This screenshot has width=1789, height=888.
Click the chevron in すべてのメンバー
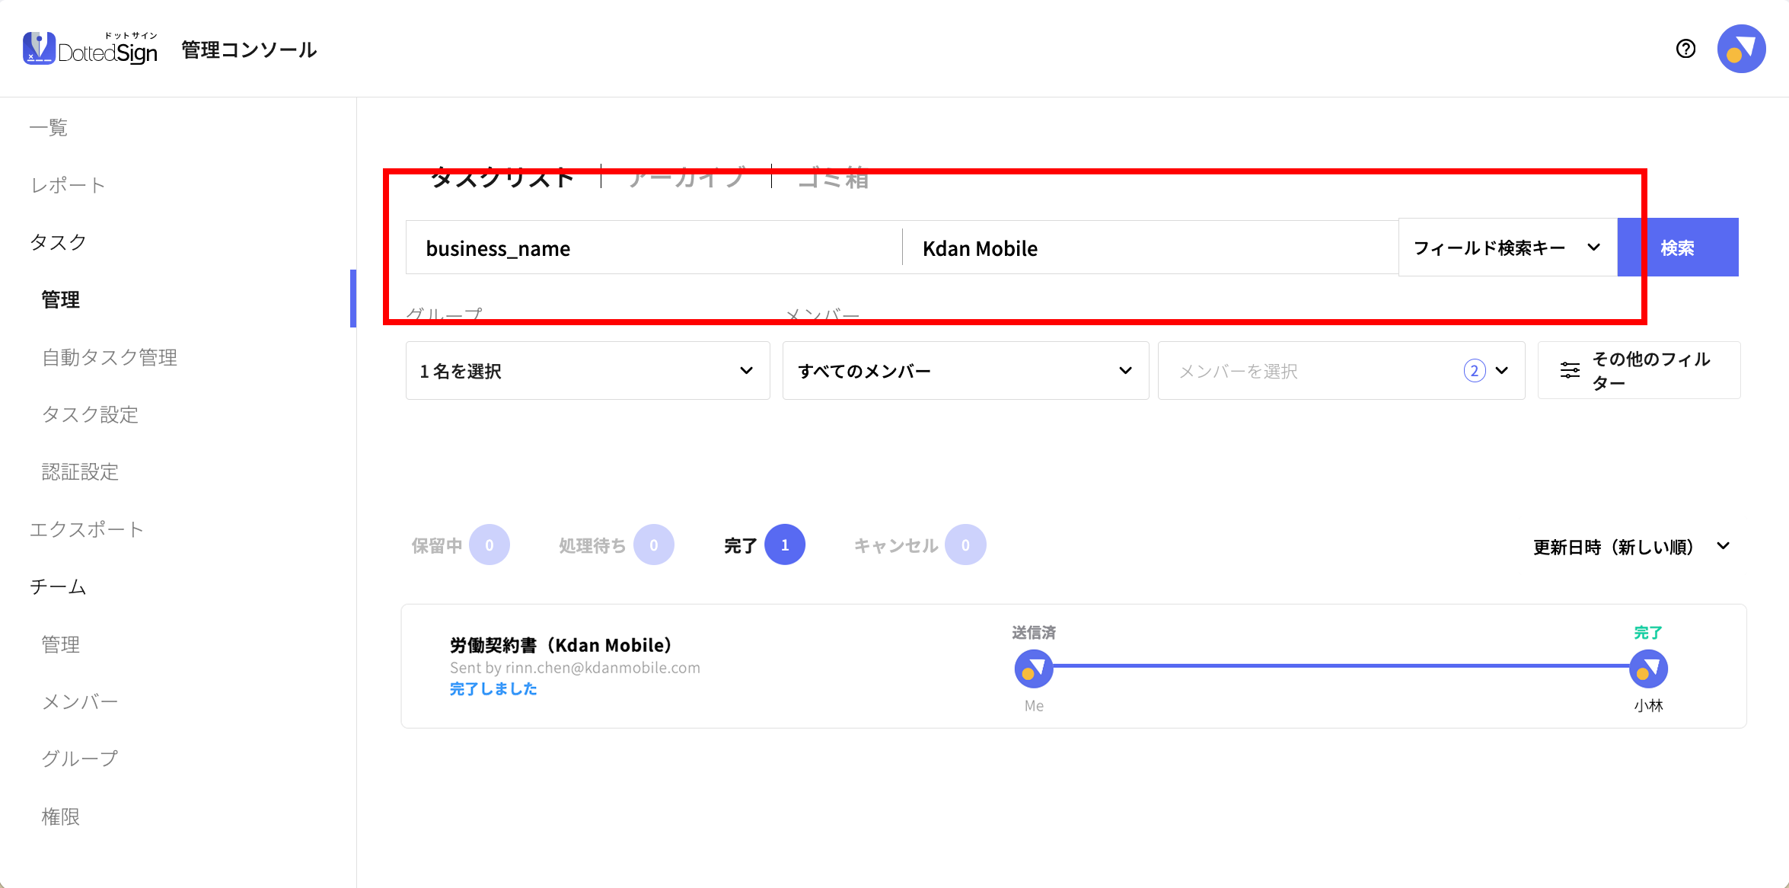pos(1125,371)
